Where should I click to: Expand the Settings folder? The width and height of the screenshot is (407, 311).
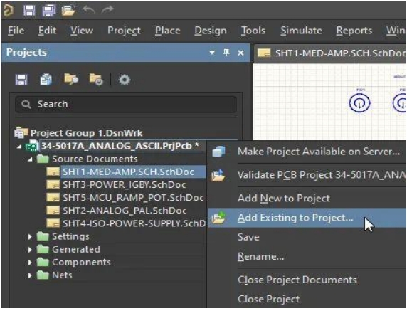point(30,236)
